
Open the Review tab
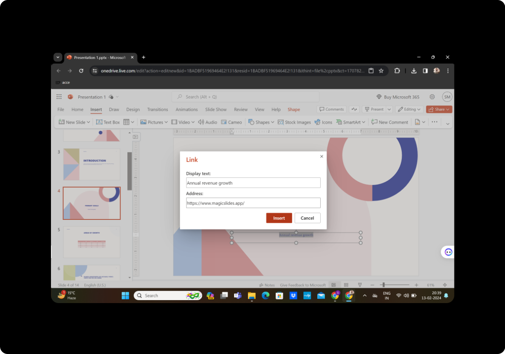point(240,110)
